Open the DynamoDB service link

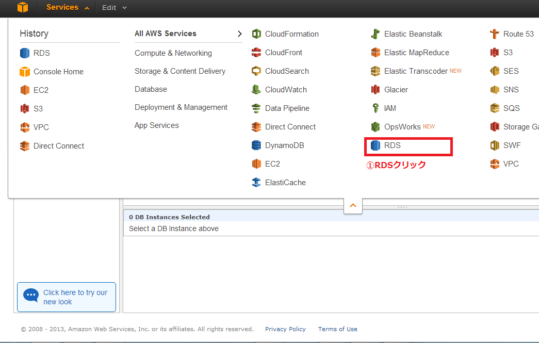(x=285, y=145)
